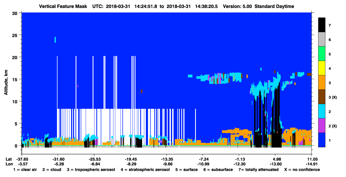
Task: Click the blue color swatch labeled 1
Action: [x=322, y=140]
